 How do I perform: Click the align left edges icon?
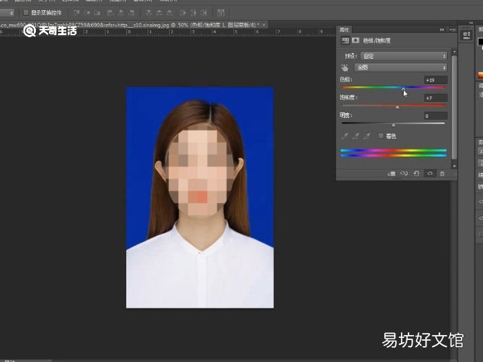coord(110,12)
